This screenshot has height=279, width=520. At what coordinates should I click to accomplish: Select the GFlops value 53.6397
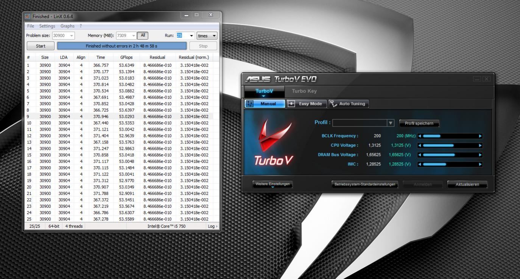click(126, 110)
